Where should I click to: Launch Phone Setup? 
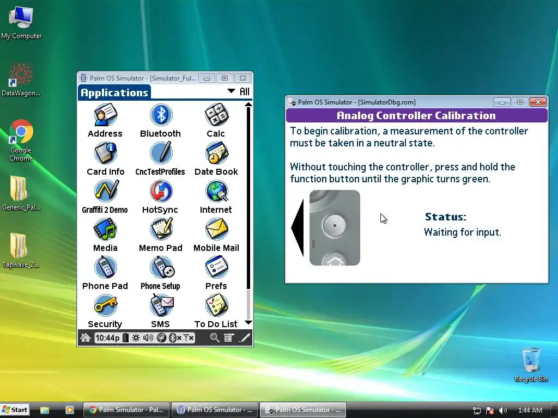click(160, 273)
